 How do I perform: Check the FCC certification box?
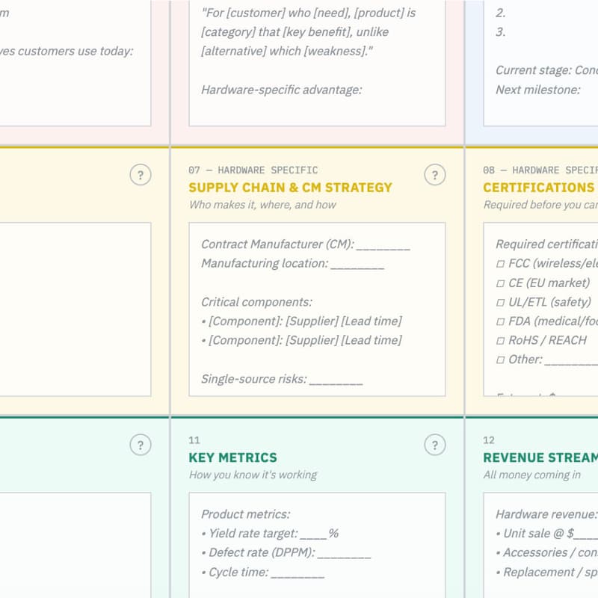500,264
